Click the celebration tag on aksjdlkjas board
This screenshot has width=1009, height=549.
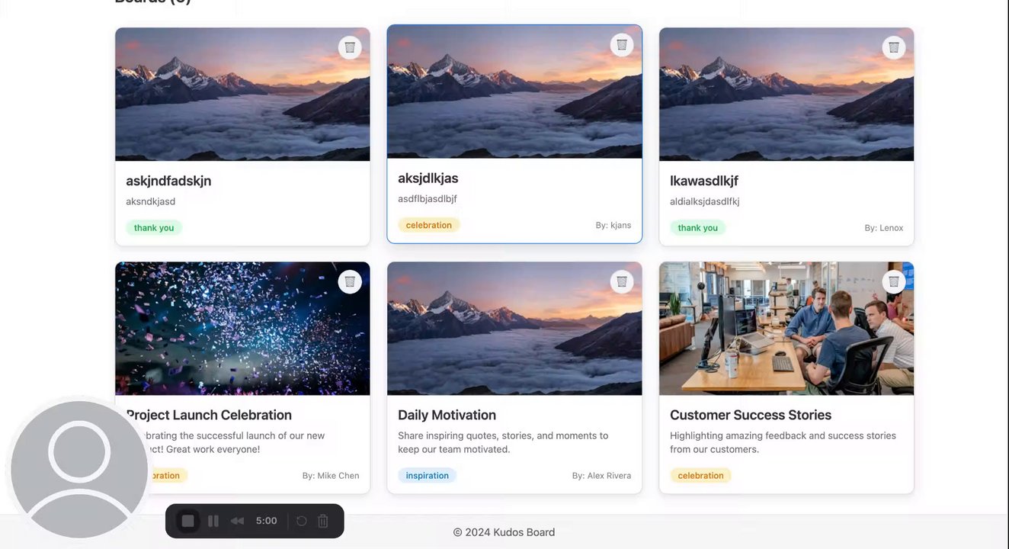coord(429,225)
